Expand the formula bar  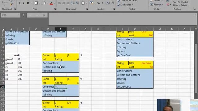pyautogui.click(x=195, y=15)
